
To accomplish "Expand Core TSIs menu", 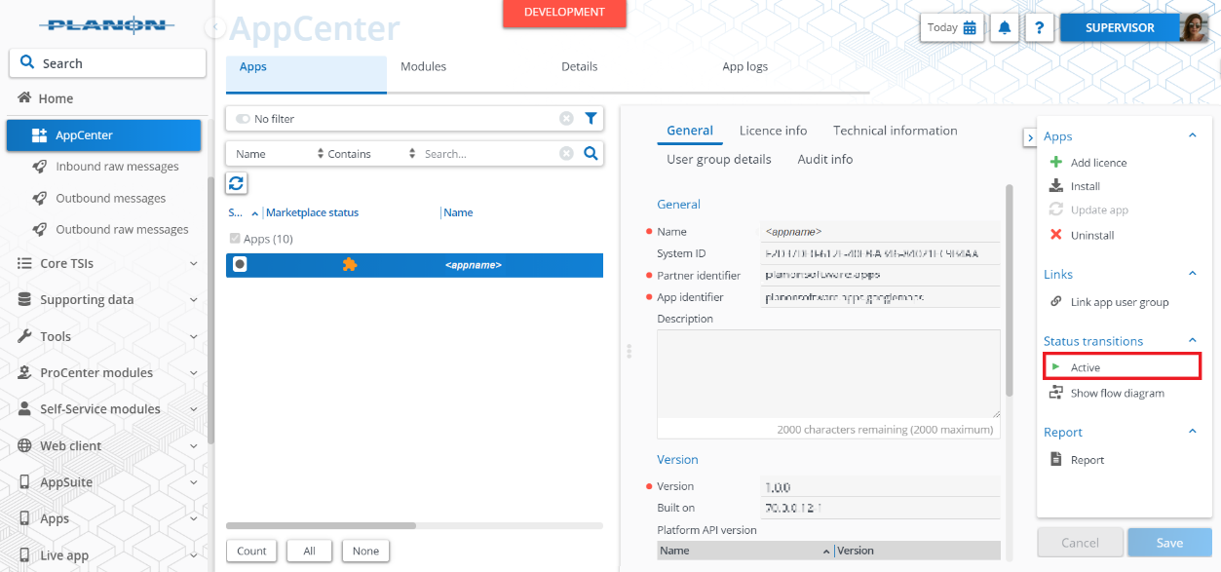I will pyautogui.click(x=107, y=263).
